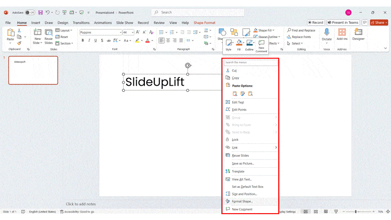Click the Format Painter brush icon
391x220 pixels.
19,43
